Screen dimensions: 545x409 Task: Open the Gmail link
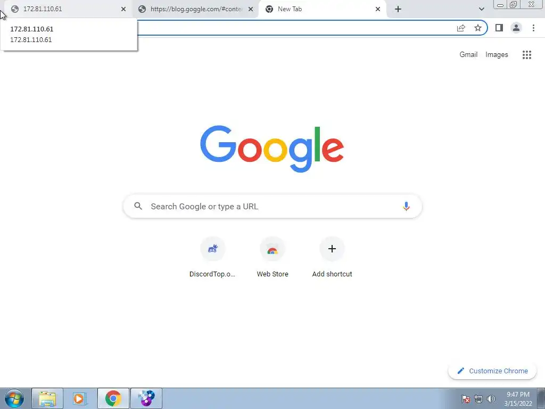(468, 55)
